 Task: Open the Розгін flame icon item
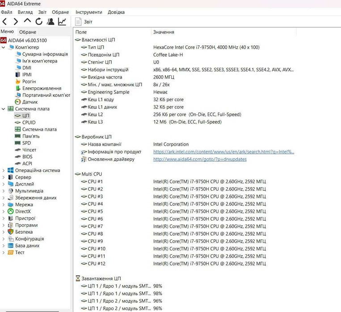click(x=18, y=82)
